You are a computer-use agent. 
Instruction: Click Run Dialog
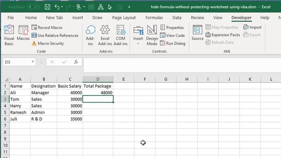pos(173,43)
